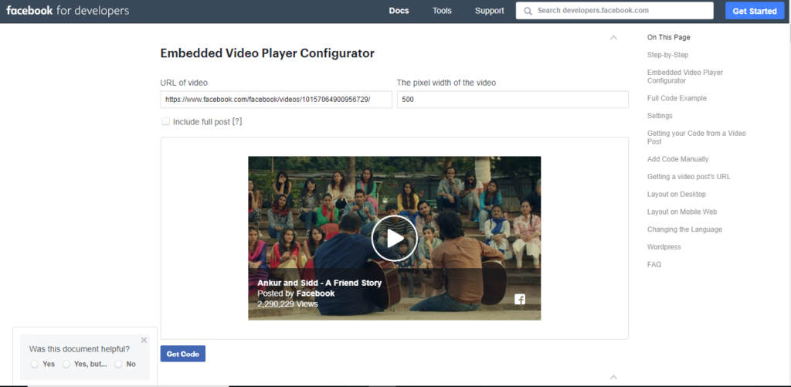Jump to the FAQ section
Image resolution: width=791 pixels, height=387 pixels.
pyautogui.click(x=654, y=265)
